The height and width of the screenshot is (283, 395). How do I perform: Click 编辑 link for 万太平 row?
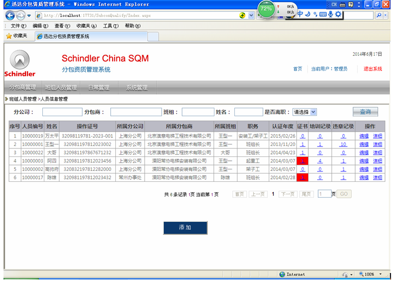coord(364,136)
